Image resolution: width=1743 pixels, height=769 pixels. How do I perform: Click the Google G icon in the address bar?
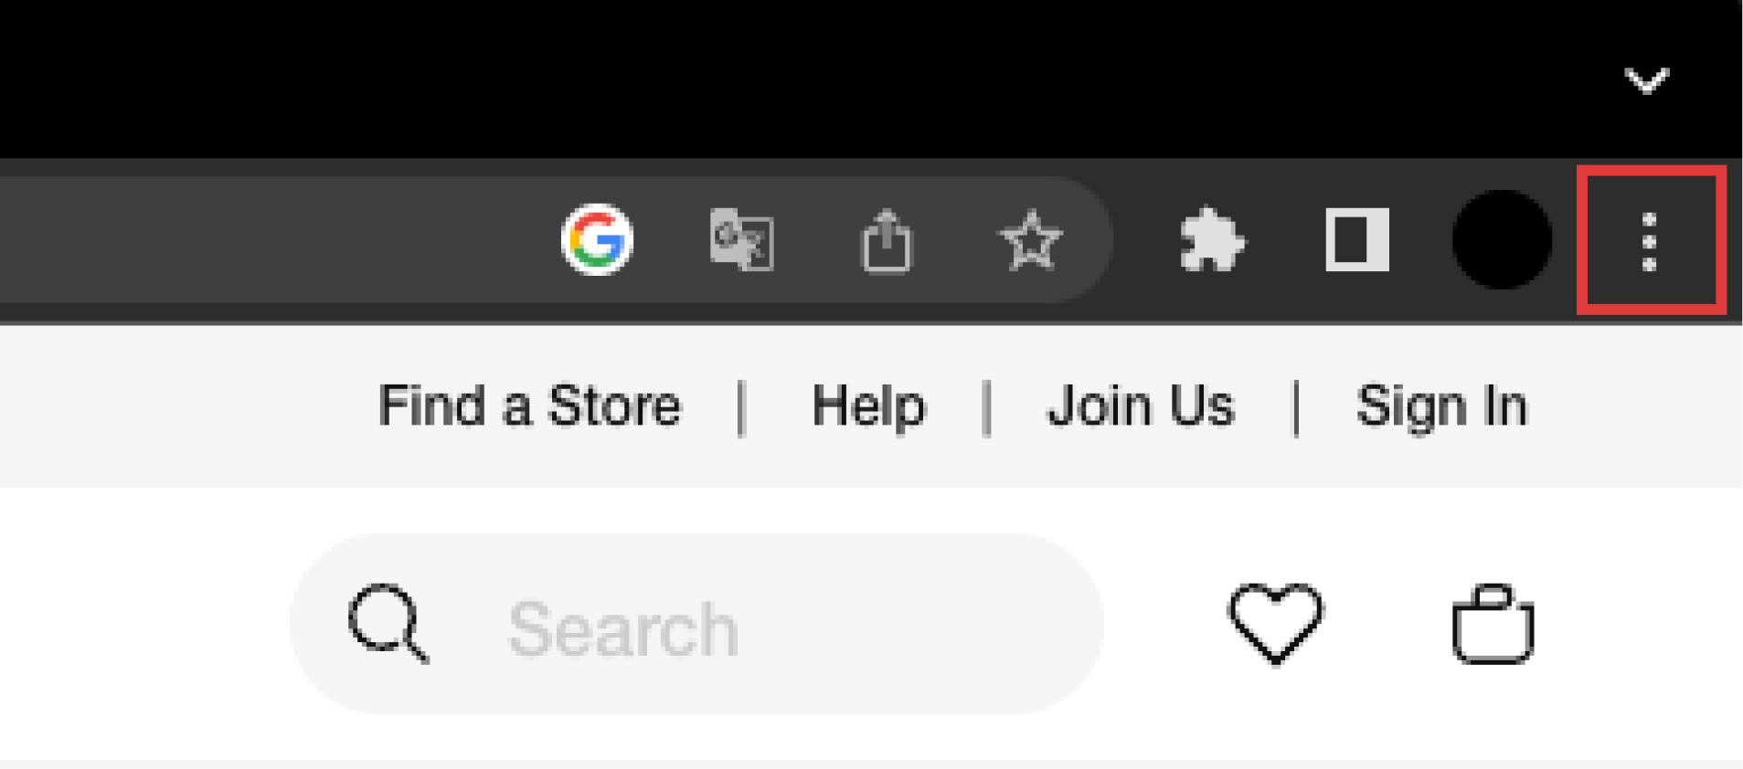(x=597, y=240)
